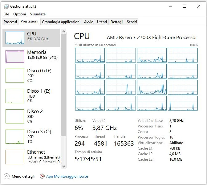Open the Dettagli tab
Screen dimensions: 207x185
[x=117, y=22]
